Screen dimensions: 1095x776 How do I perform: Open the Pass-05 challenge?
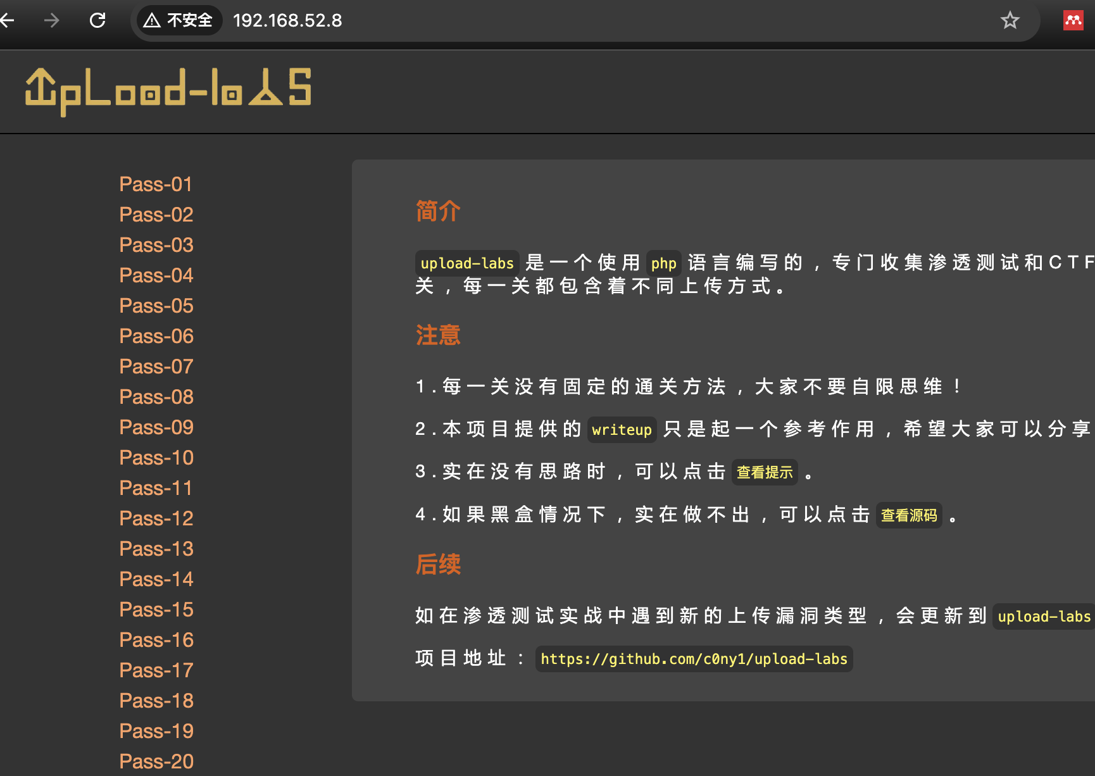pos(156,306)
